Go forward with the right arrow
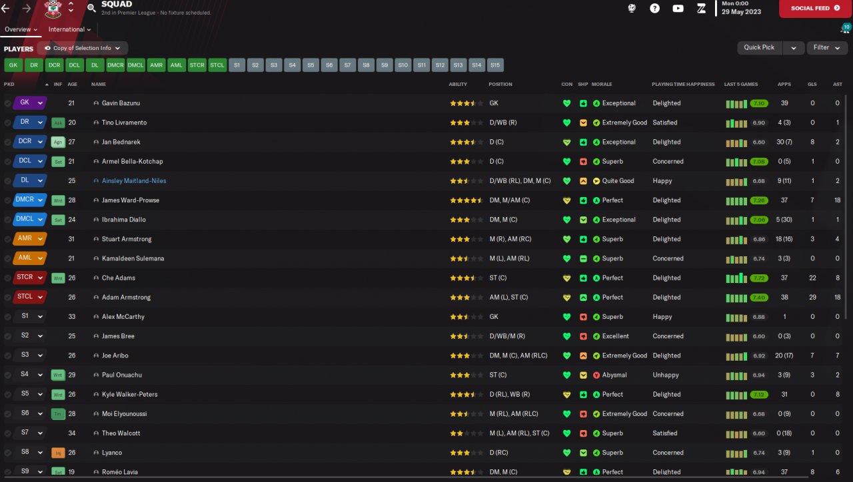 [27, 8]
